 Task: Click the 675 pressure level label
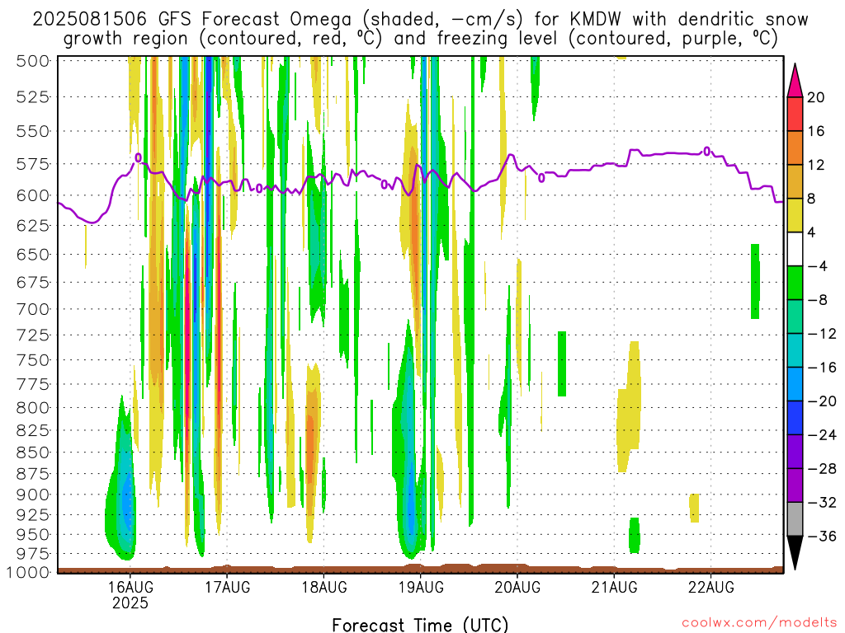[x=32, y=282]
